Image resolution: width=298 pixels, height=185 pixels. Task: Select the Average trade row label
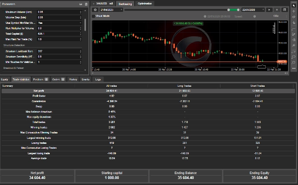coord(39,158)
